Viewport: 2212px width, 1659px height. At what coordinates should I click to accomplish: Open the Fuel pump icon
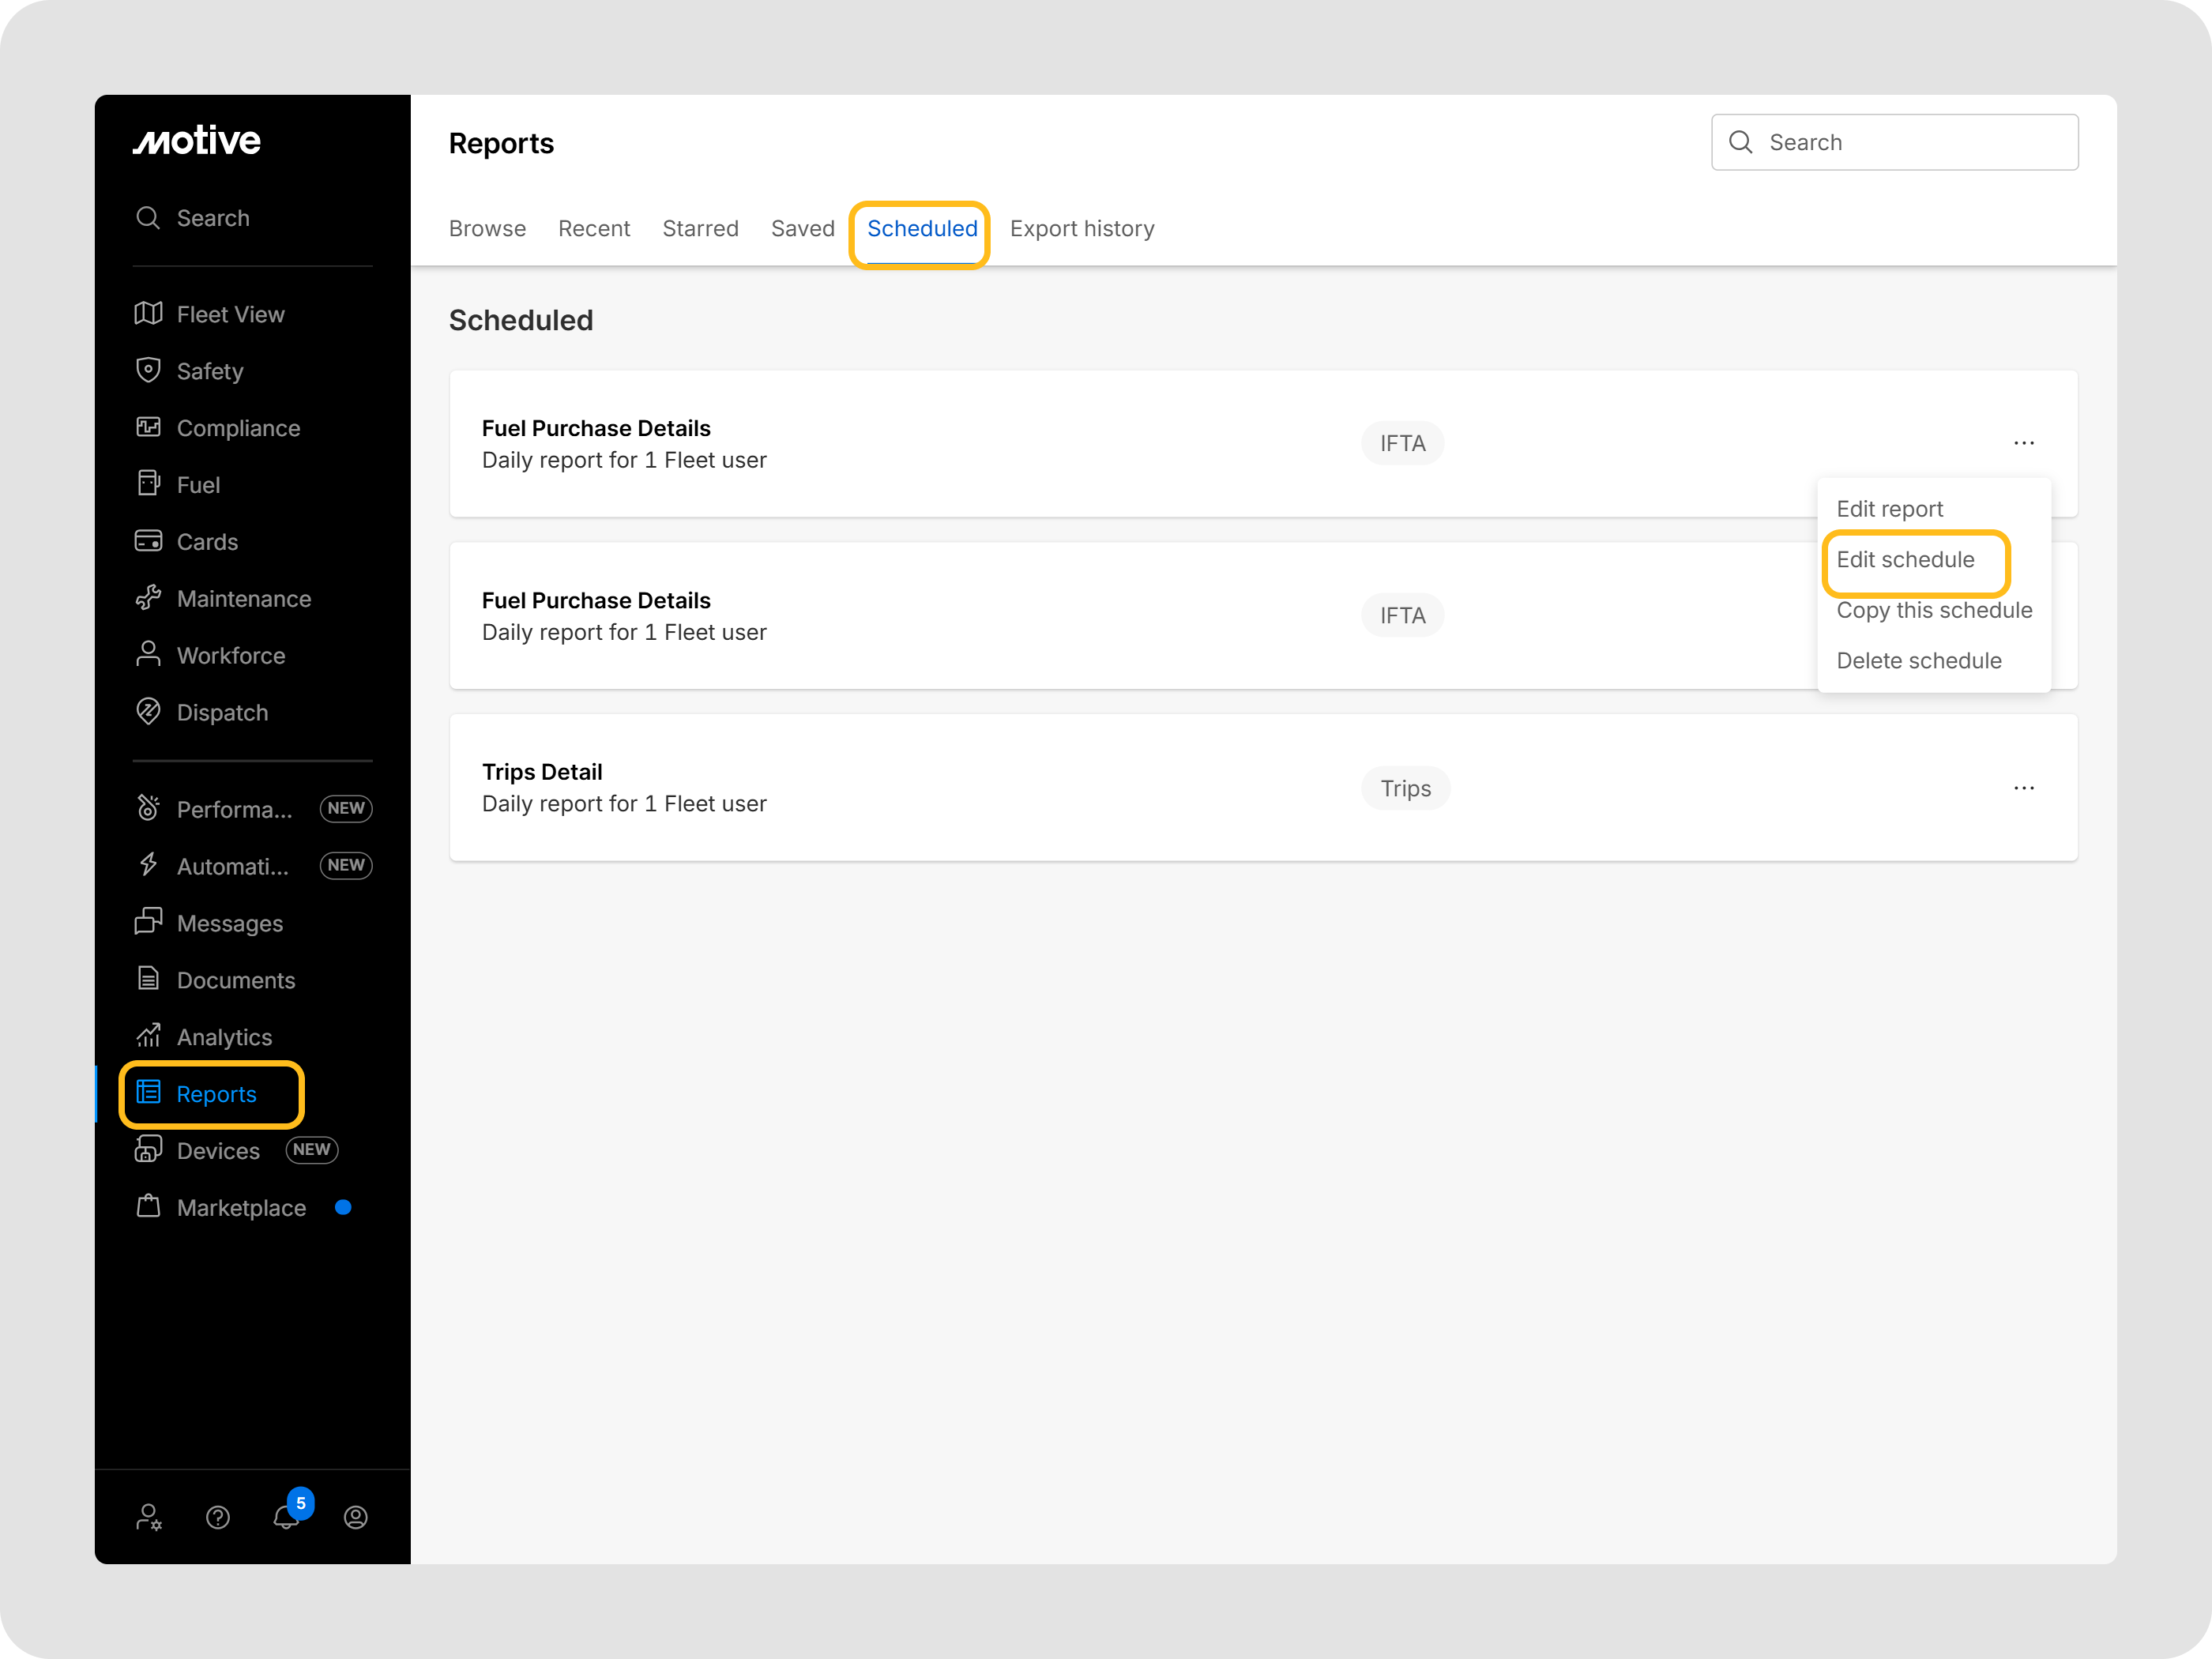(x=148, y=484)
